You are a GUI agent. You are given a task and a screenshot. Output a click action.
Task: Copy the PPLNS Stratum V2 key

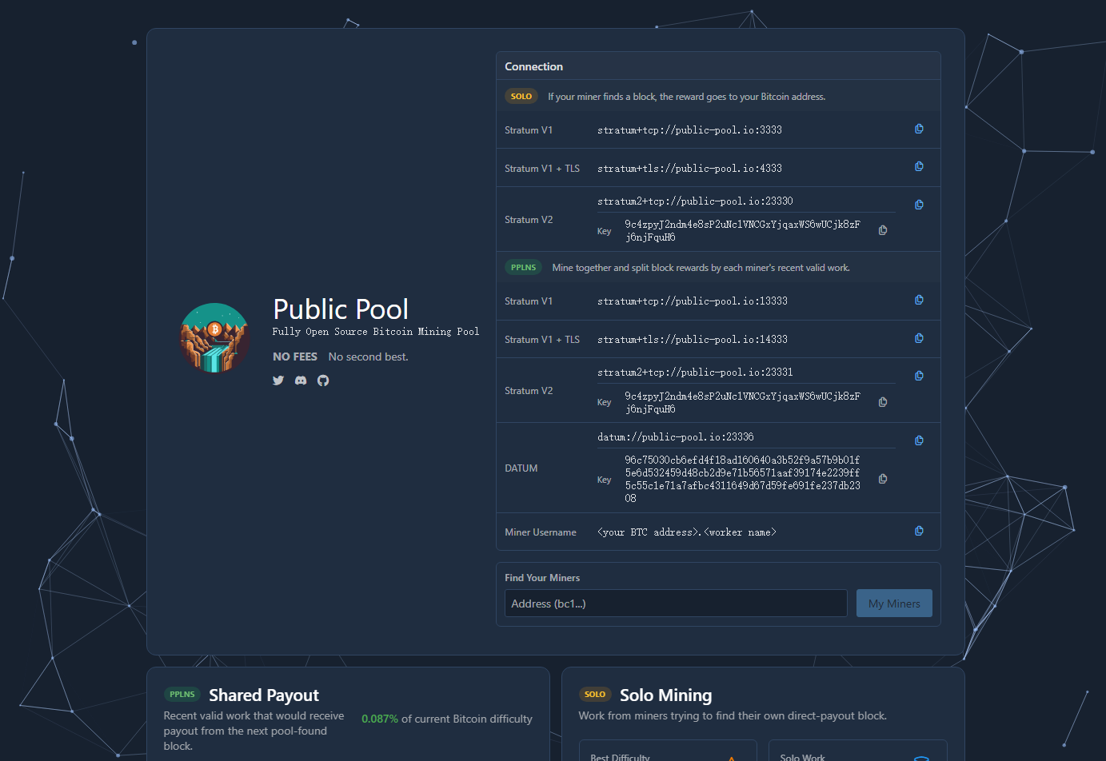[883, 402]
